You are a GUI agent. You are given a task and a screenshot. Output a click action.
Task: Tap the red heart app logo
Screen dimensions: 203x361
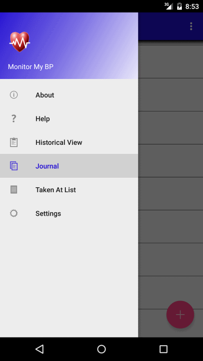coord(19,42)
